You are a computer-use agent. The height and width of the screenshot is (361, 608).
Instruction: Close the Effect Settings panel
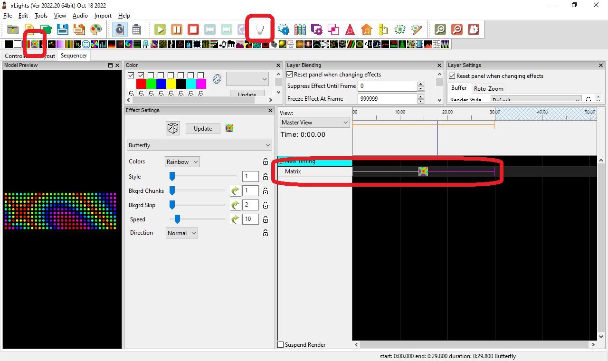point(270,110)
